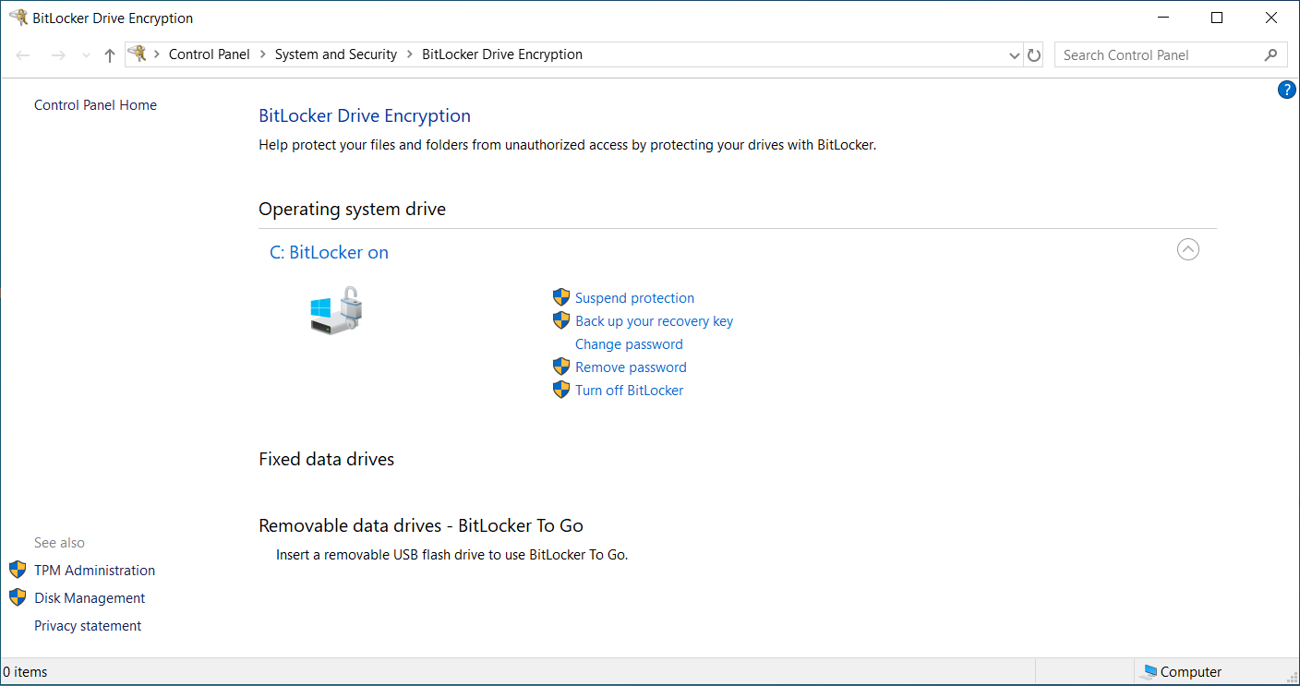Refresh the Control Panel page

(1034, 55)
